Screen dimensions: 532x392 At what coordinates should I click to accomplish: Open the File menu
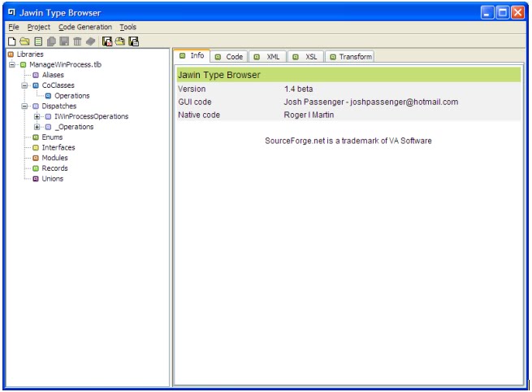click(x=14, y=27)
